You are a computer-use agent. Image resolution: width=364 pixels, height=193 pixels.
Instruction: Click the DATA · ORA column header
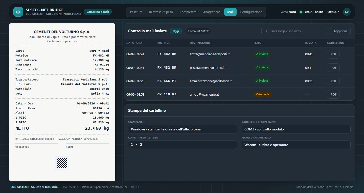(x=134, y=43)
